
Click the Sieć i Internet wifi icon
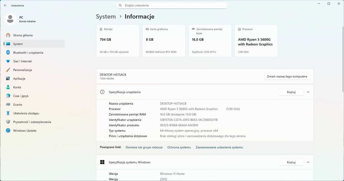point(8,61)
